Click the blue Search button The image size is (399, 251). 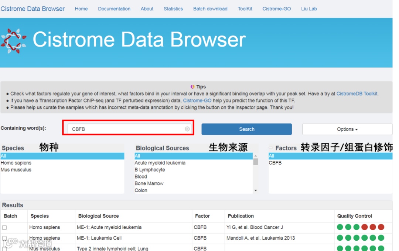tap(246, 129)
